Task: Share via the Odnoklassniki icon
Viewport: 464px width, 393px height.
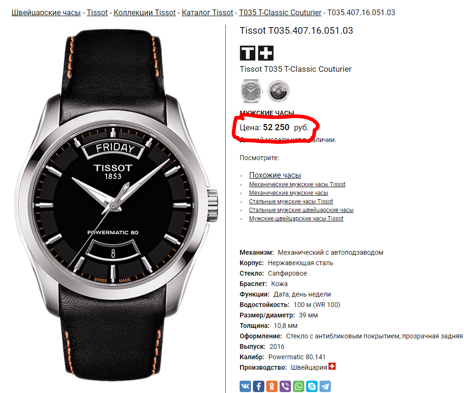Action: click(272, 386)
